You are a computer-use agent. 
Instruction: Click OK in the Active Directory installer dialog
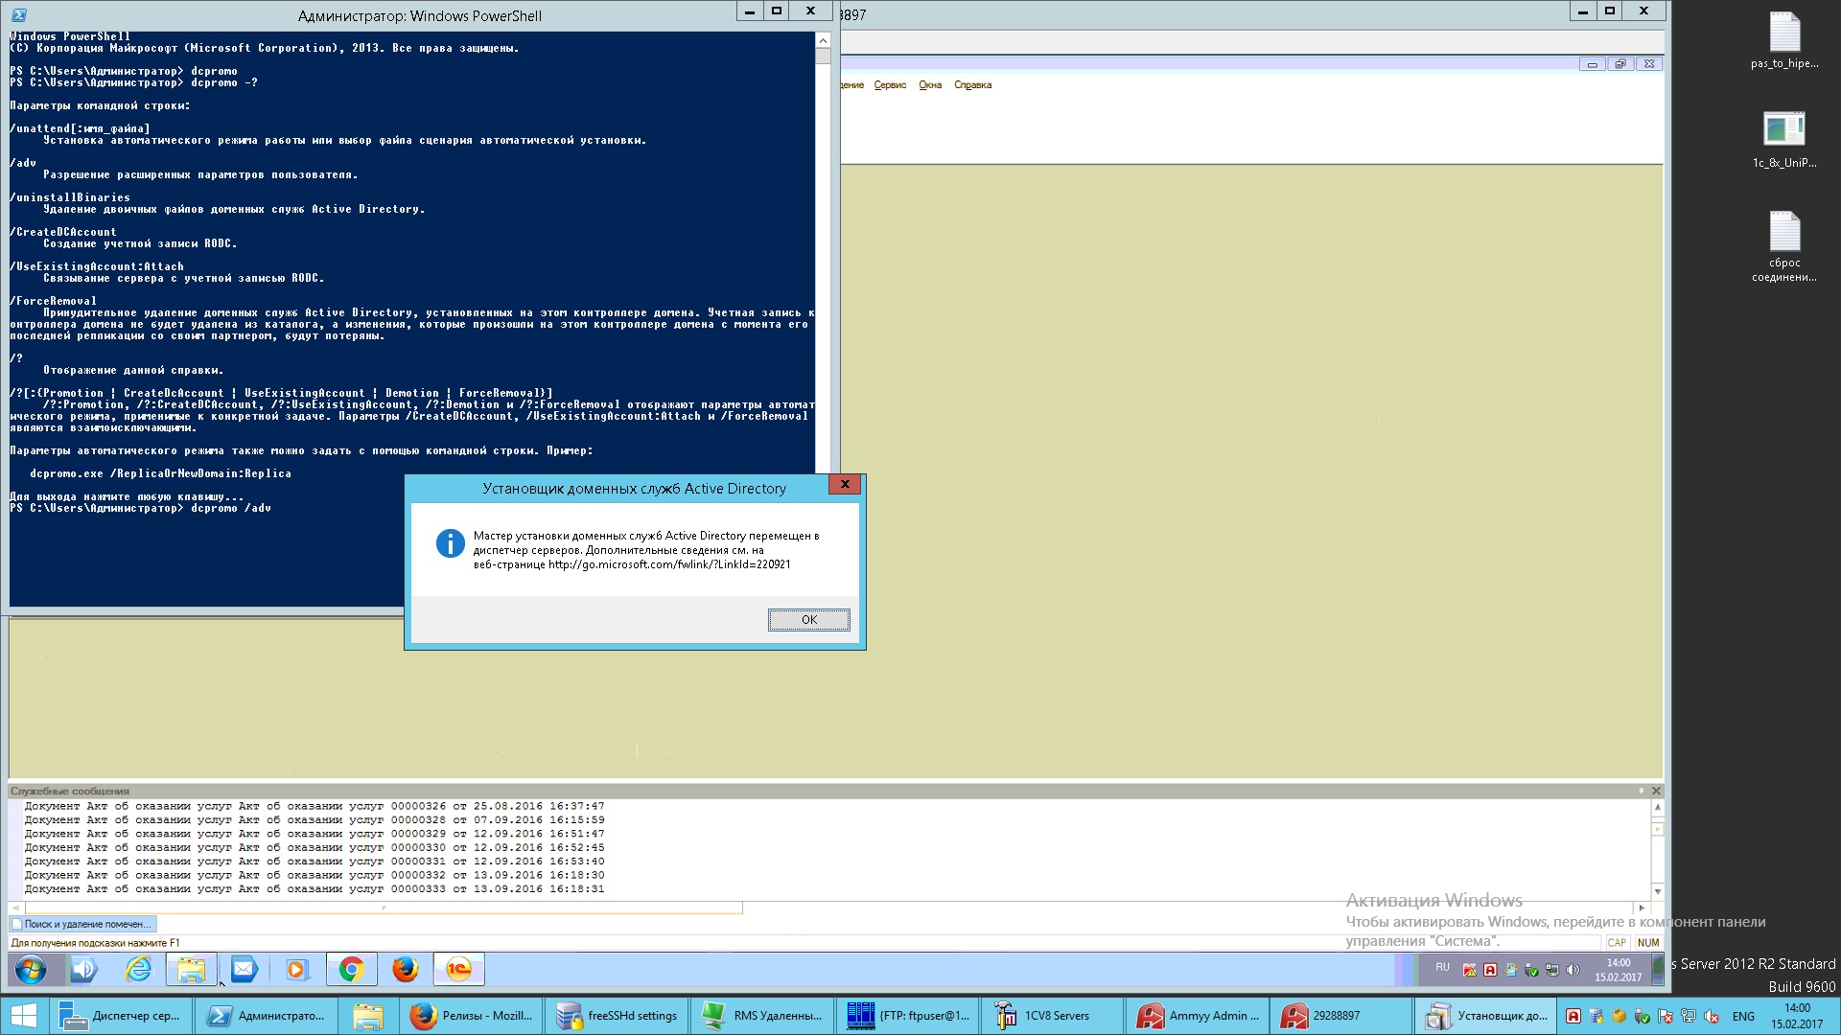tap(808, 620)
